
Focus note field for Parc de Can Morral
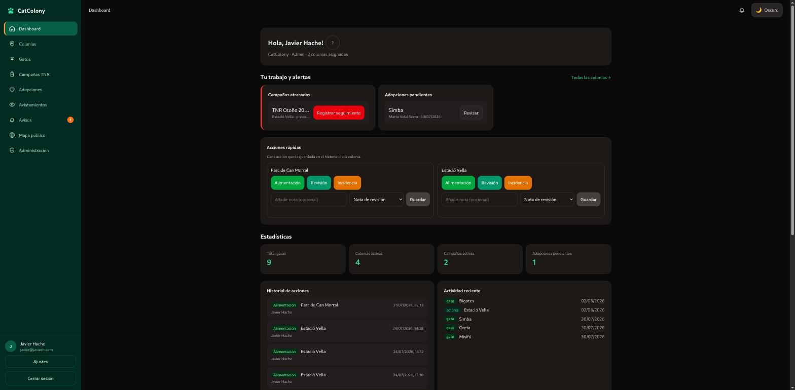(x=309, y=200)
